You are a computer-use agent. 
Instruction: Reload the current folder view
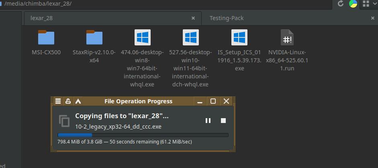click(341, 4)
